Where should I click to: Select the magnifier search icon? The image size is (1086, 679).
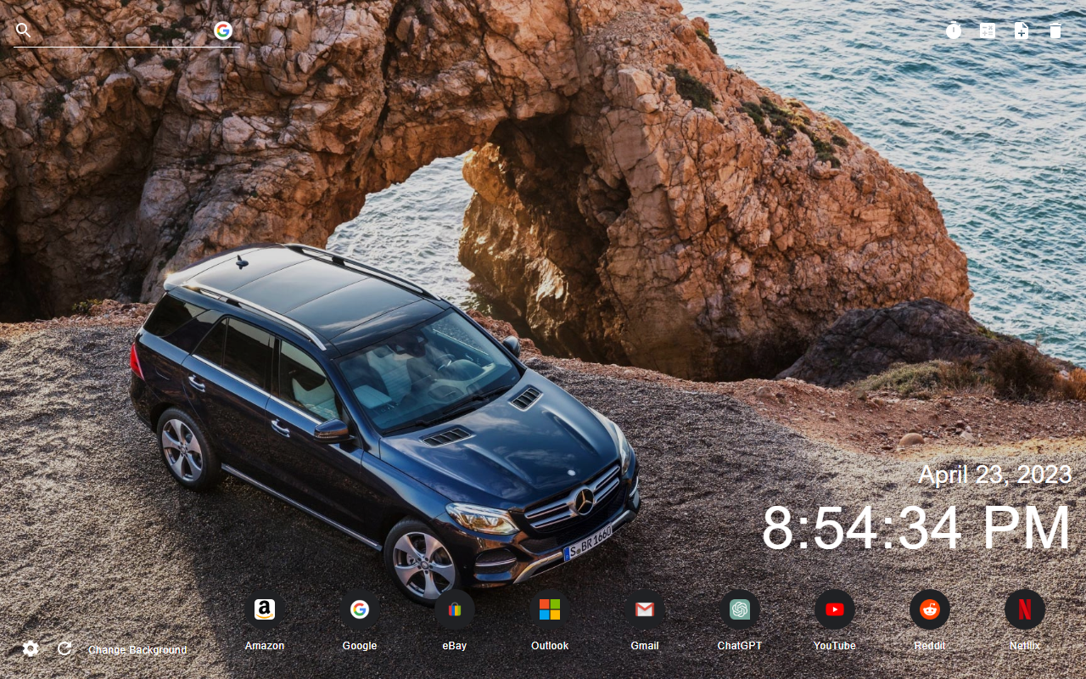pyautogui.click(x=23, y=30)
